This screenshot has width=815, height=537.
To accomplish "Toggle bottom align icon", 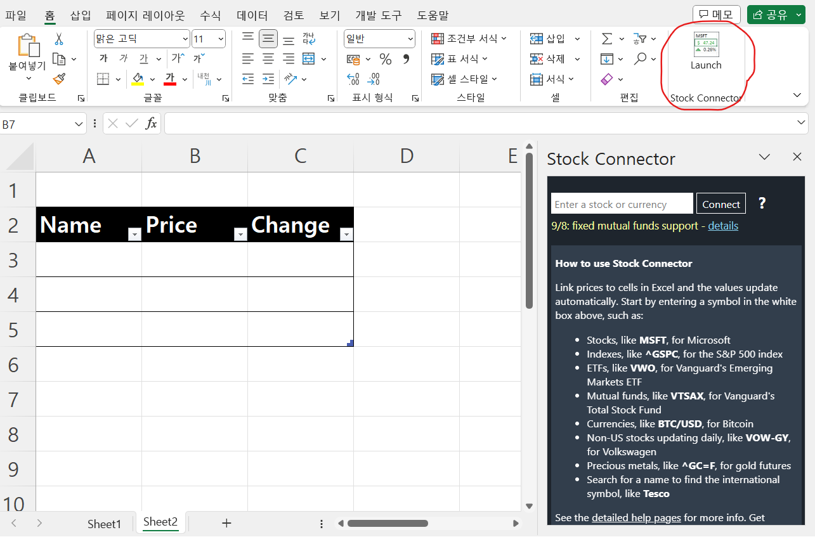I will click(289, 39).
